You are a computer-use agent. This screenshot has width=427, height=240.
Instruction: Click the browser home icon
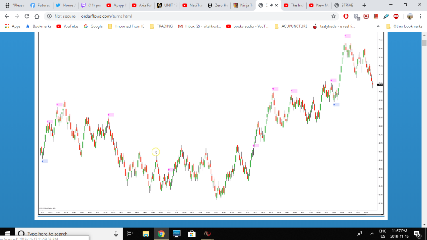click(37, 16)
